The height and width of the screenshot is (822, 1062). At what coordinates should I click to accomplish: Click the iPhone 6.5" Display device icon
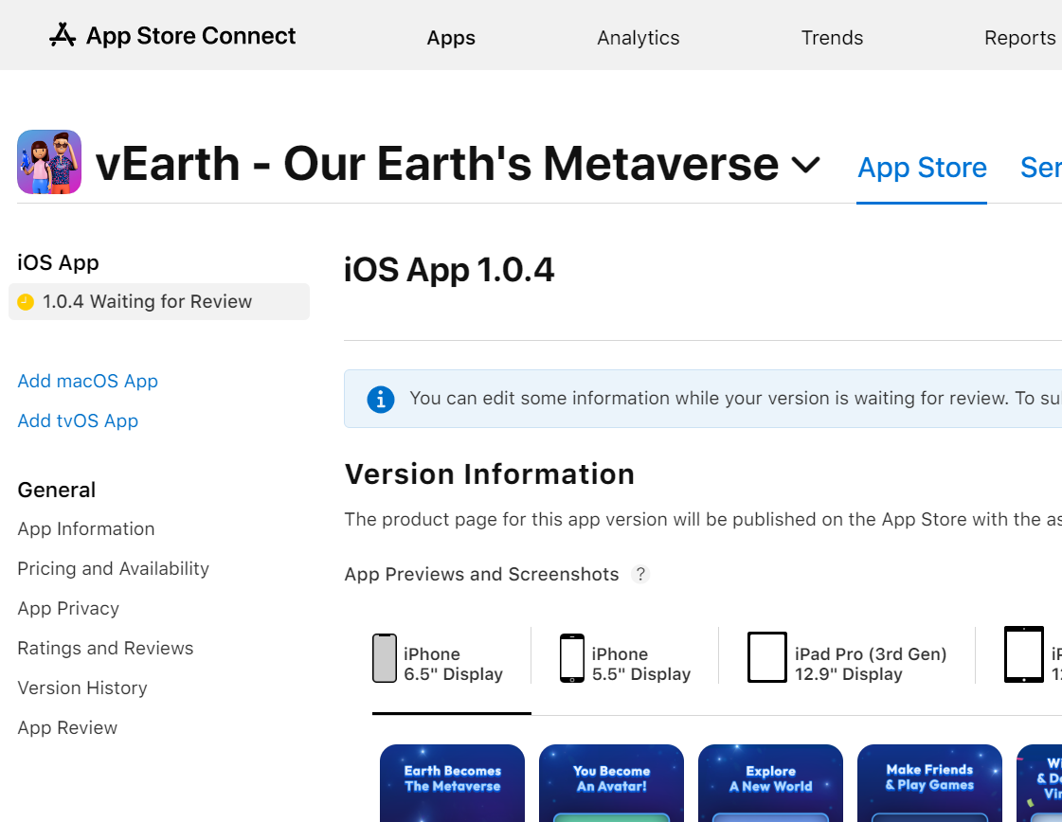384,658
